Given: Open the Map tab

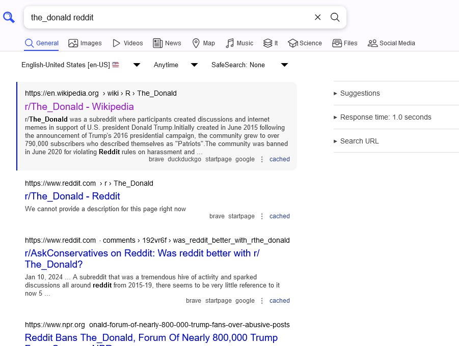Looking at the screenshot, I should pyautogui.click(x=203, y=43).
